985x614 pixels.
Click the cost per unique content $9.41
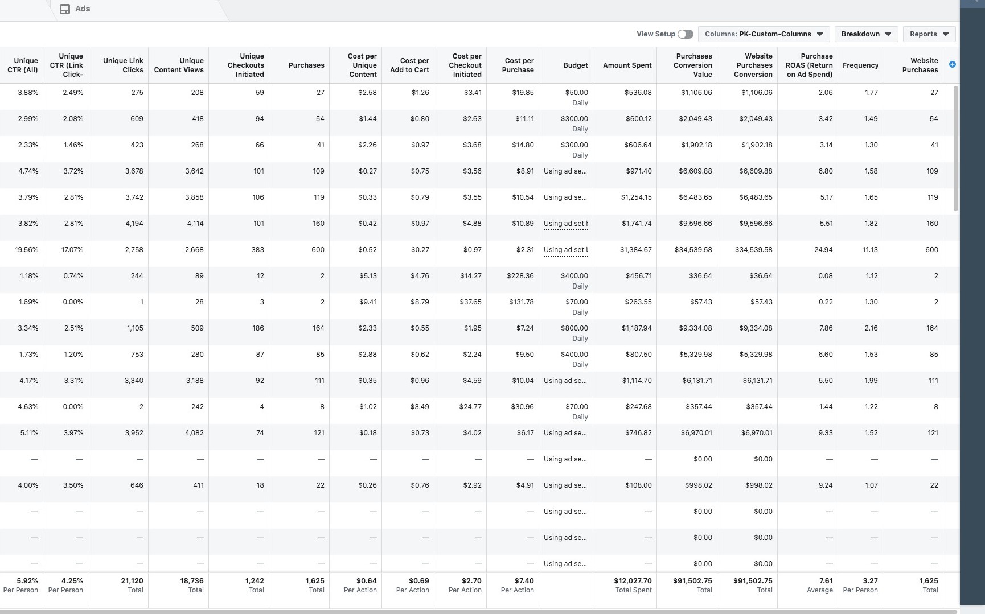click(367, 302)
